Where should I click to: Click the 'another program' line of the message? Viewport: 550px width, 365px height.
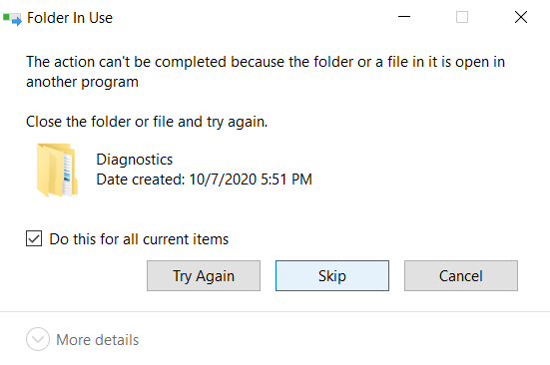coord(82,82)
